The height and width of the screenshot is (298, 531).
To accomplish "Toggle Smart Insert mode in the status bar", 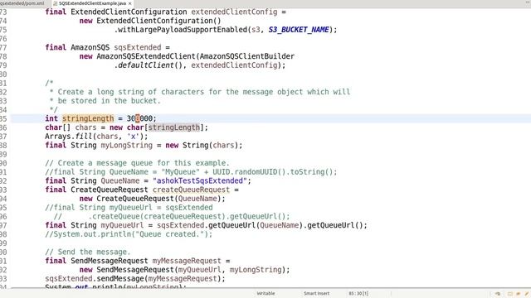I will 316,293.
